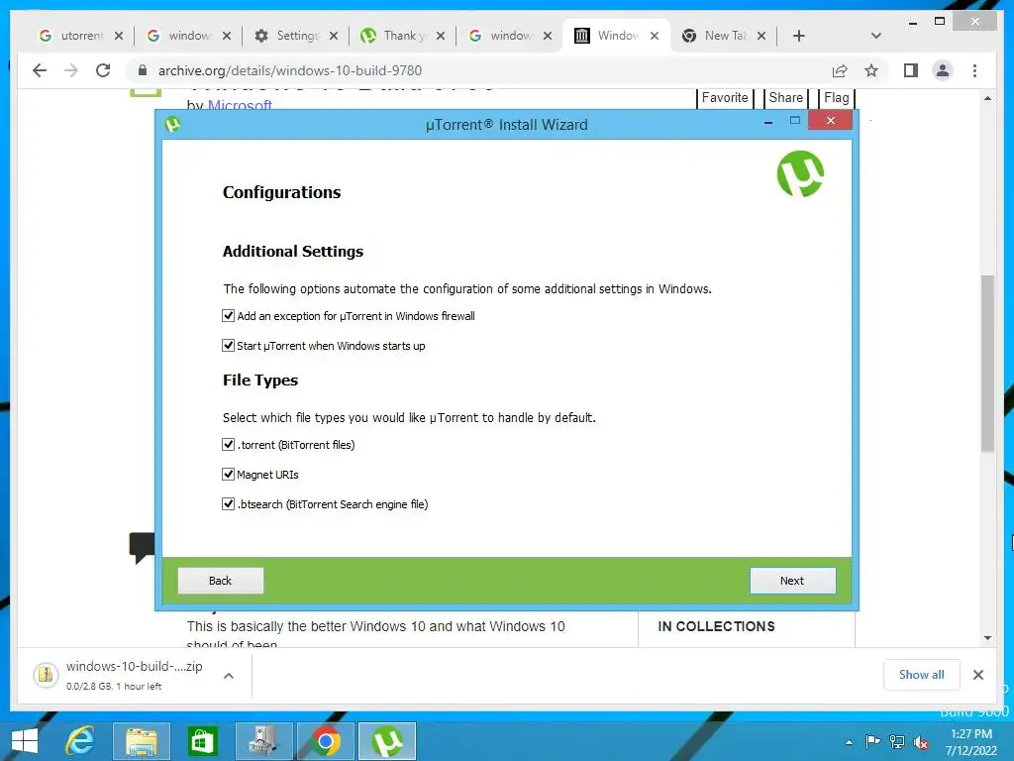Uncheck .torrent (BitTorrent files) file type
The height and width of the screenshot is (761, 1014).
(228, 445)
